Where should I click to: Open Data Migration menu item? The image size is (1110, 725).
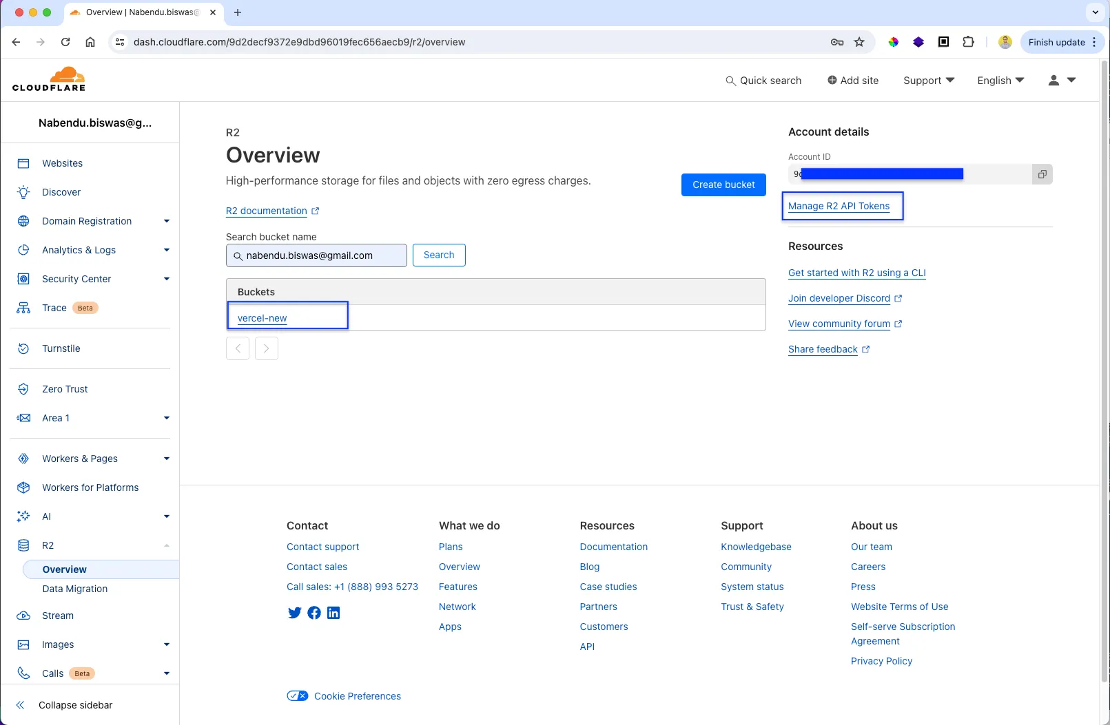75,589
